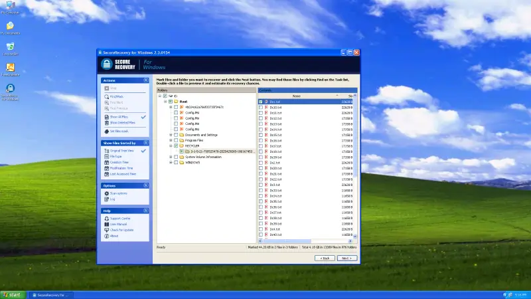Check the Program Files folder checkbox
Viewport: 531px width, 299px height.
click(176, 140)
